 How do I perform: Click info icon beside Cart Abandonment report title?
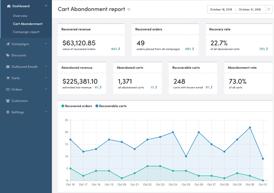click(x=129, y=9)
